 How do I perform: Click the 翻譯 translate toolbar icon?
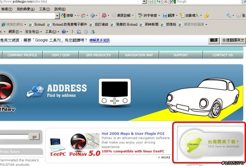click(165, 15)
